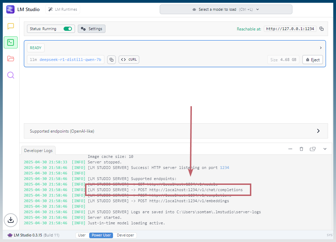Open the Chat sidebar icon
The height and width of the screenshot is (242, 336).
point(11,26)
